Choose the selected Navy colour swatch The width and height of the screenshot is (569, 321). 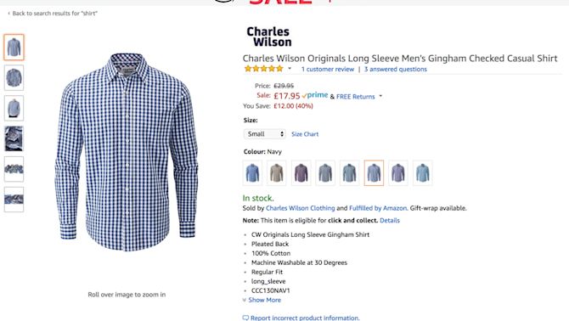tap(374, 172)
